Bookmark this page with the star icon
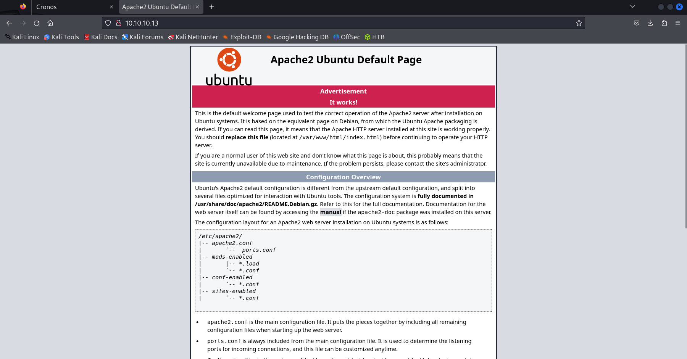Viewport: 687px width, 359px height. click(579, 23)
